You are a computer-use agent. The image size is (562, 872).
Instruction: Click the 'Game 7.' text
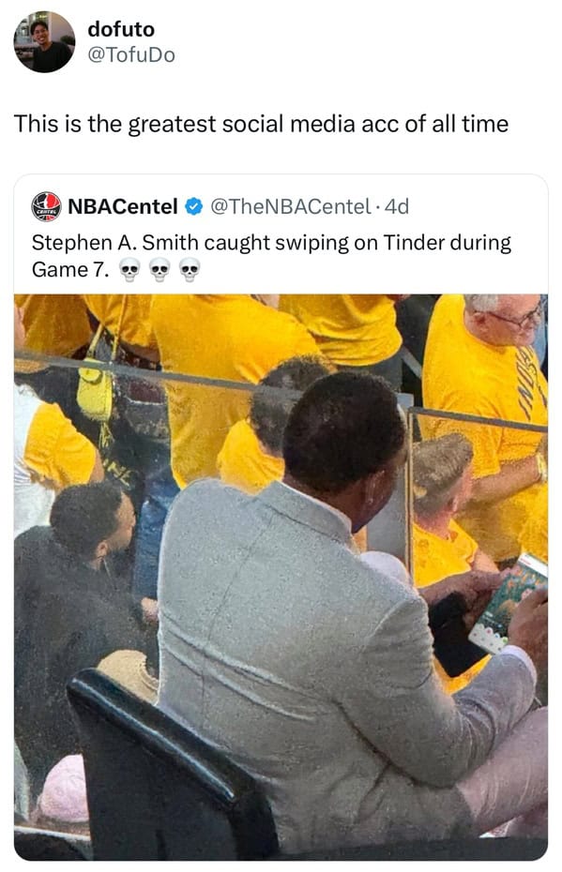[x=70, y=270]
